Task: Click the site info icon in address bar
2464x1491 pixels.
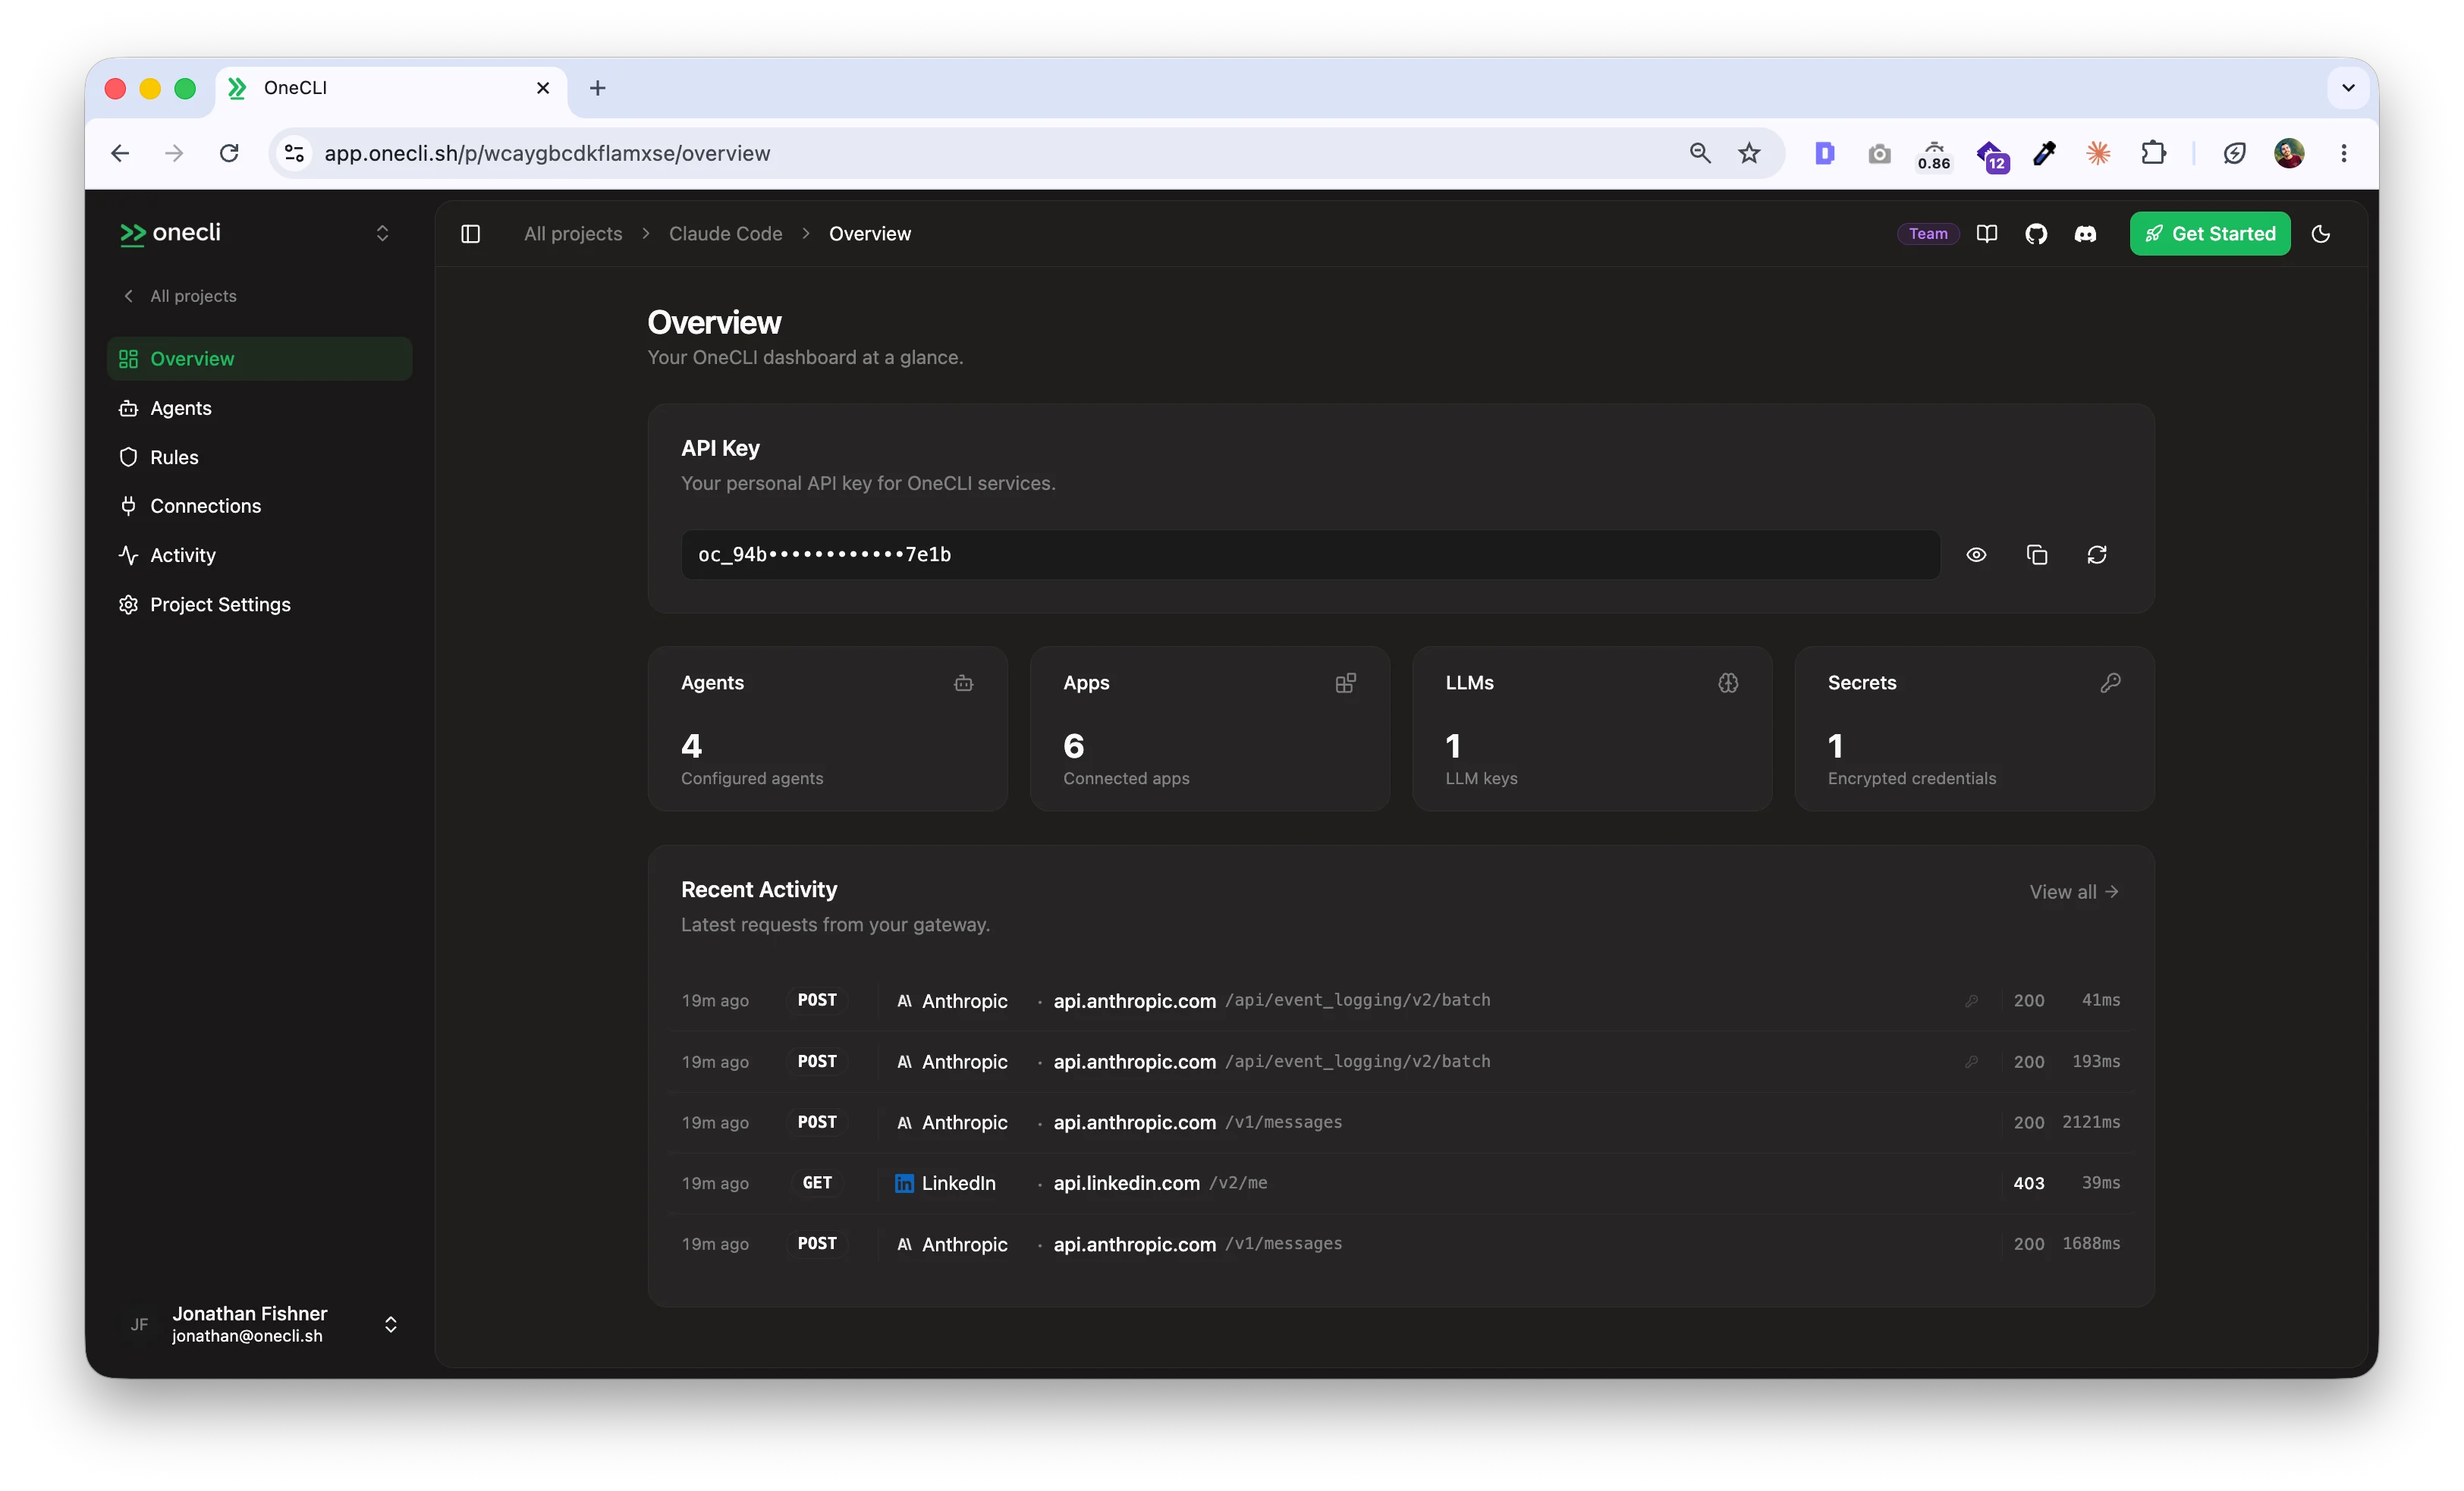Action: 294,153
